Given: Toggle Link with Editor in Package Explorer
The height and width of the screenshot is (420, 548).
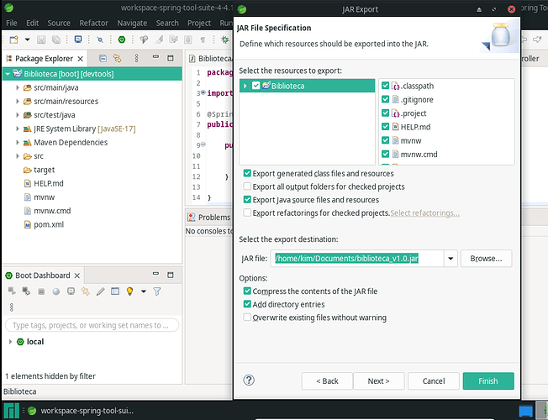Looking at the screenshot, I should [x=117, y=58].
